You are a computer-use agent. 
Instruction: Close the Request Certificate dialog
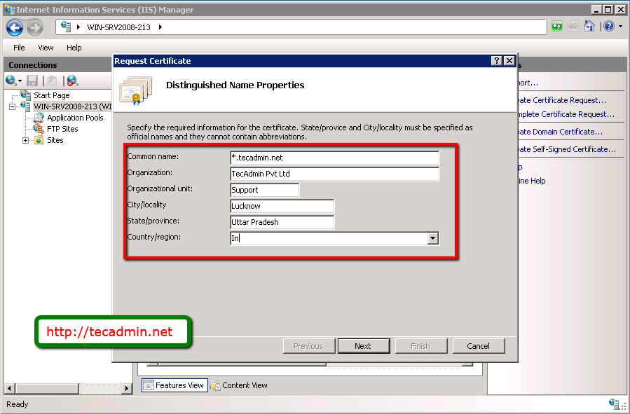[509, 61]
